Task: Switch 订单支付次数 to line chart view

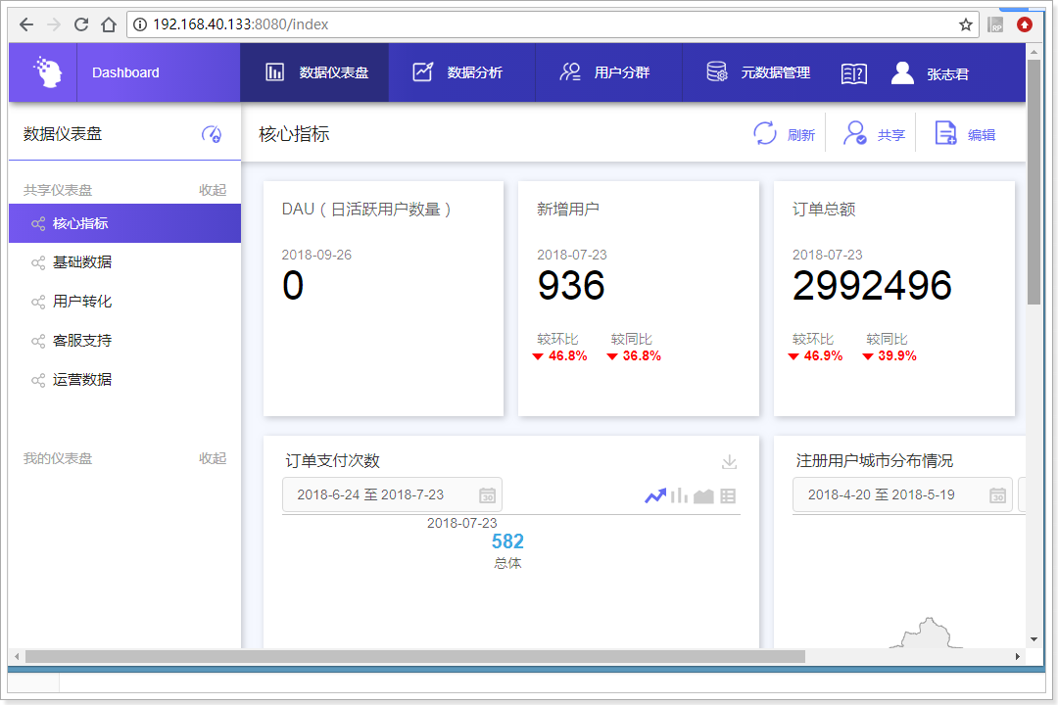Action: coord(654,496)
